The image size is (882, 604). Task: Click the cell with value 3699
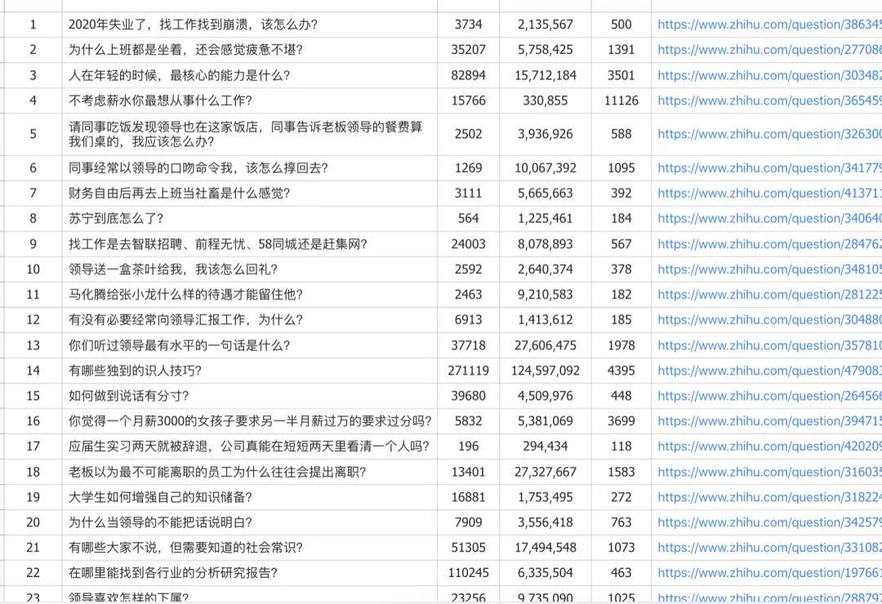point(621,421)
